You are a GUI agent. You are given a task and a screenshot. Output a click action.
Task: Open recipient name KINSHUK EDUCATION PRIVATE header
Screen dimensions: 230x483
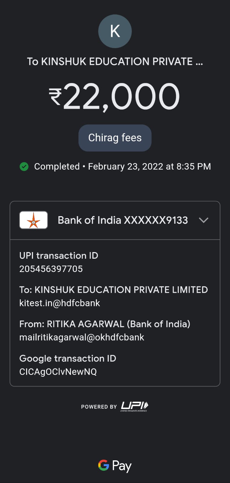click(x=115, y=62)
